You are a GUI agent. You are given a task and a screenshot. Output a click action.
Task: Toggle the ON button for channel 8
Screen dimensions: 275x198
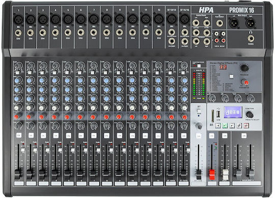click(106, 135)
